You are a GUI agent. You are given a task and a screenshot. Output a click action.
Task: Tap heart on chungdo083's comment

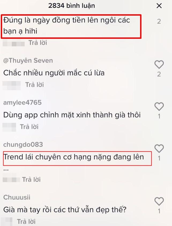[159, 148]
